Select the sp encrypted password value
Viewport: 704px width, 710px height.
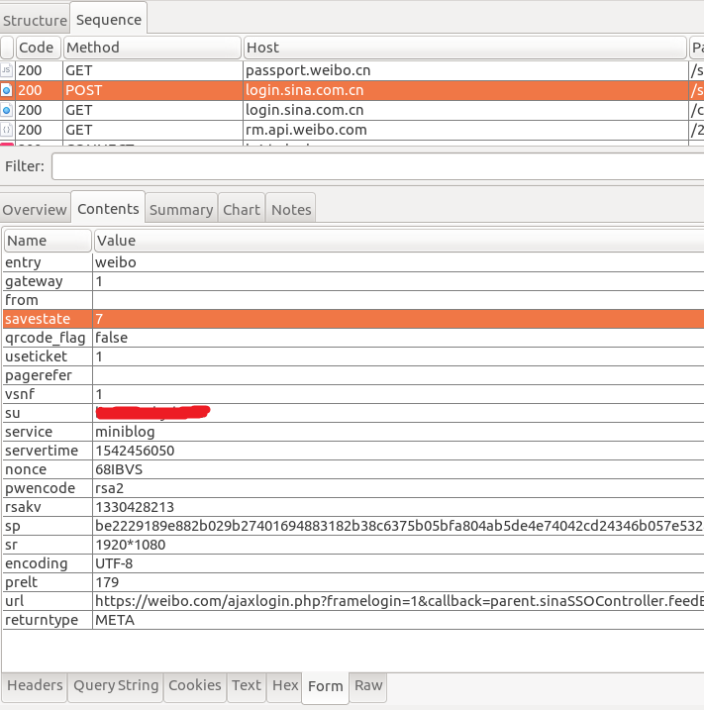[398, 526]
